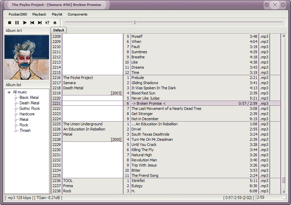
Task: Play a random track
Action: tap(47, 23)
